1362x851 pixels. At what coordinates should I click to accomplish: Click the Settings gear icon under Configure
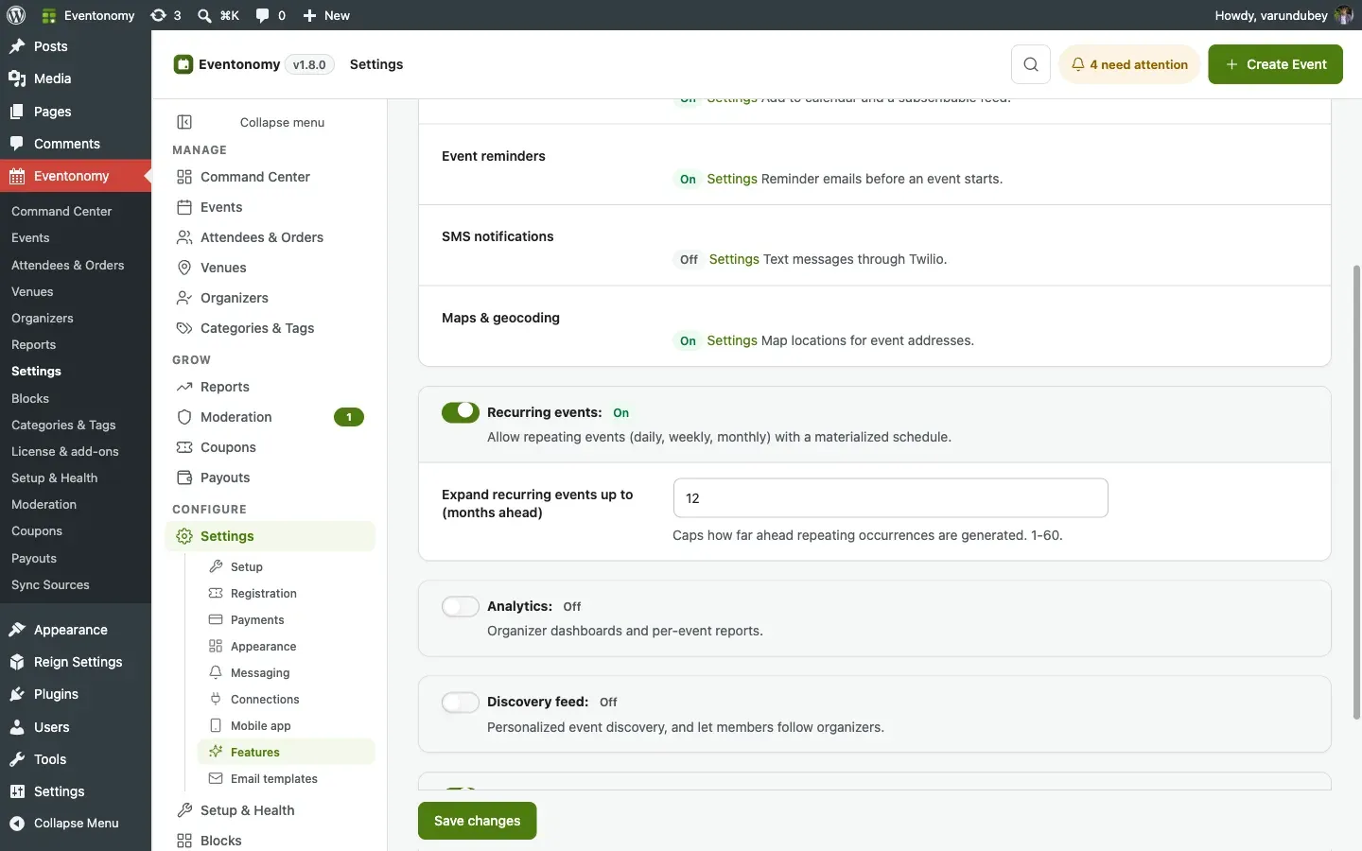pos(184,536)
